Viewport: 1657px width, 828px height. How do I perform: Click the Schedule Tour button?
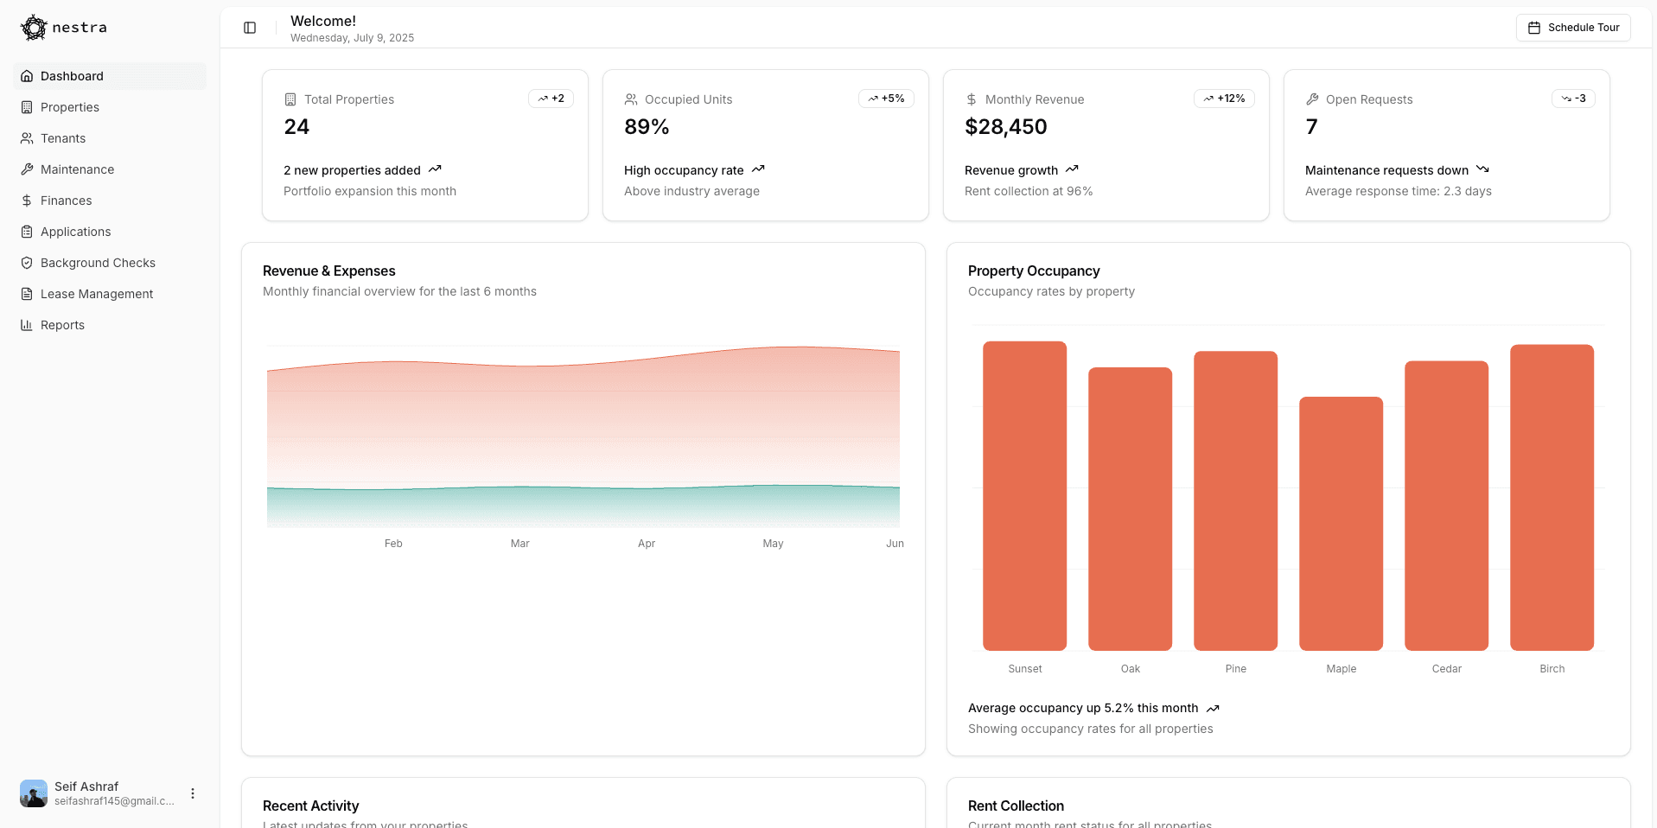tap(1573, 27)
